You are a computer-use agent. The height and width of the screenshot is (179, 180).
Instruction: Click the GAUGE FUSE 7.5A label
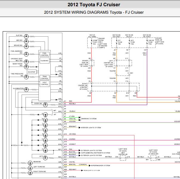[x=151, y=42]
